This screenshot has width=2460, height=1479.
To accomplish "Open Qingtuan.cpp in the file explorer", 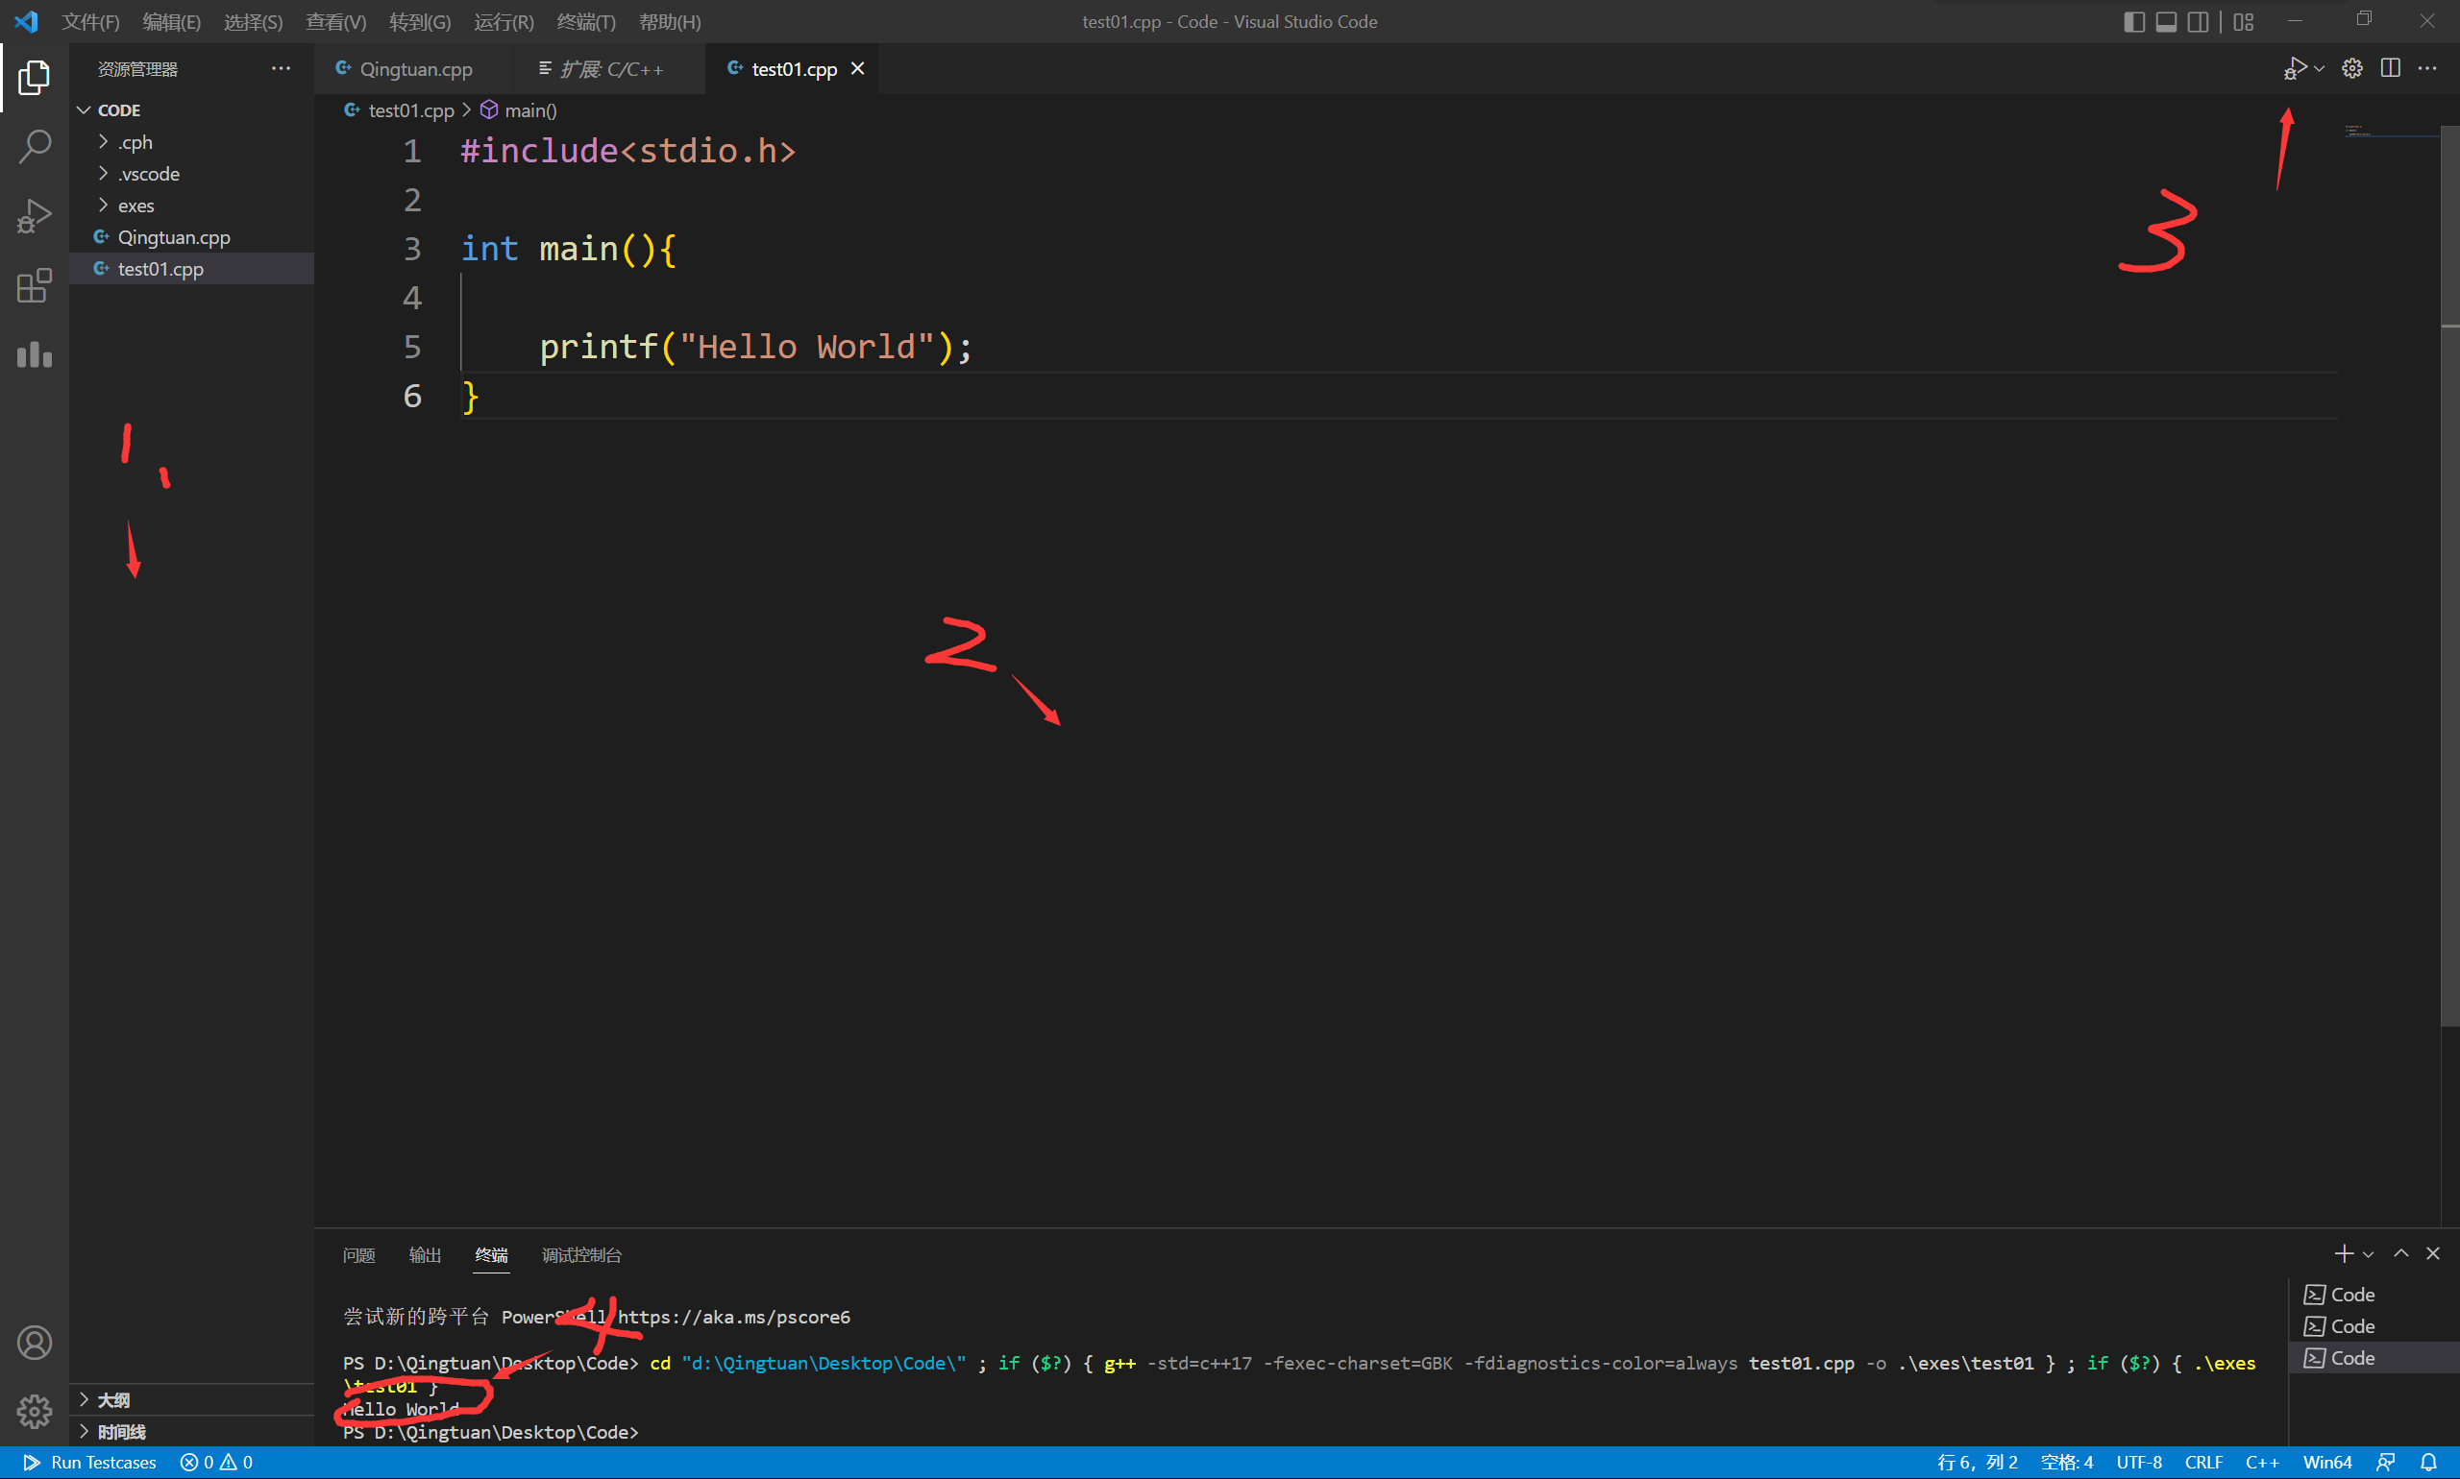I will pos(174,237).
